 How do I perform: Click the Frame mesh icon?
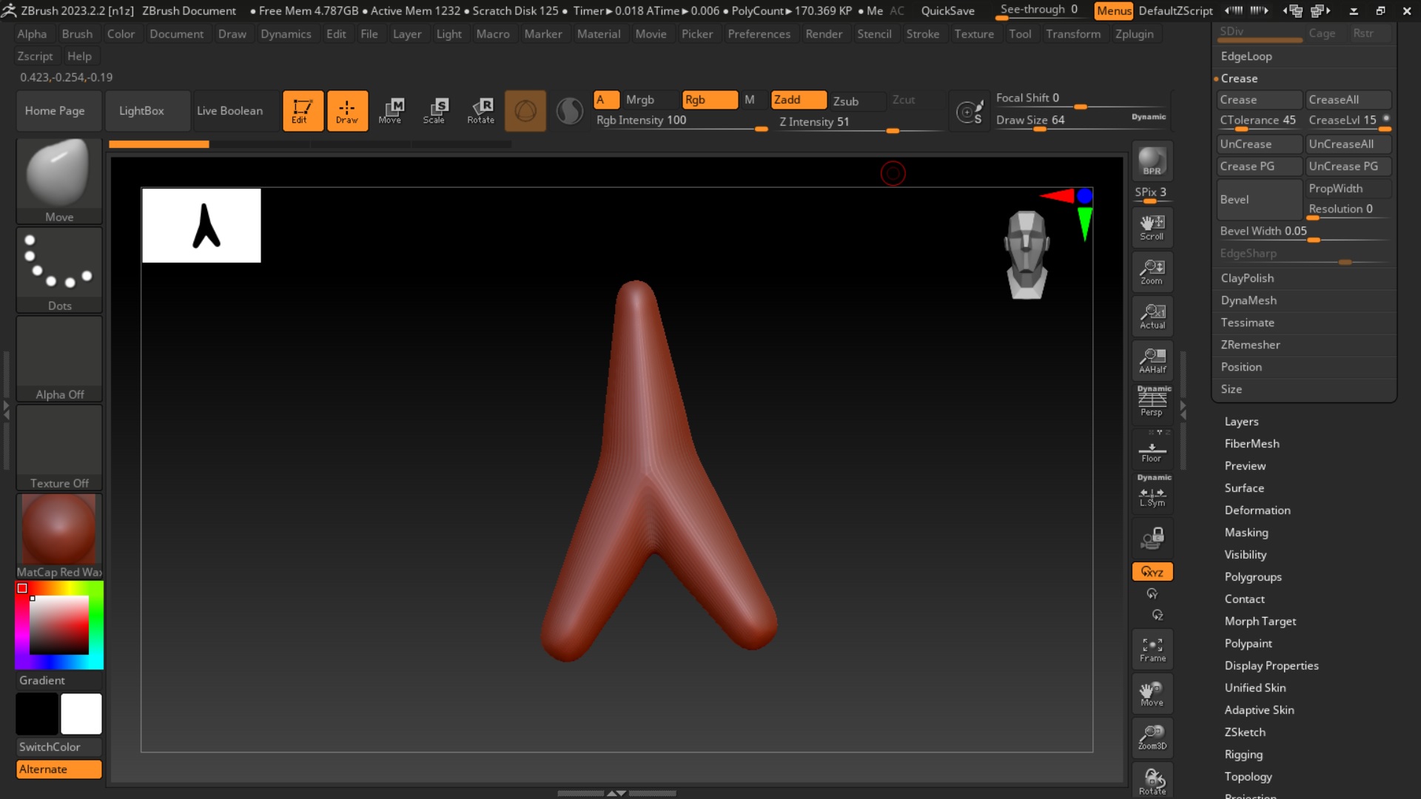[x=1152, y=649]
